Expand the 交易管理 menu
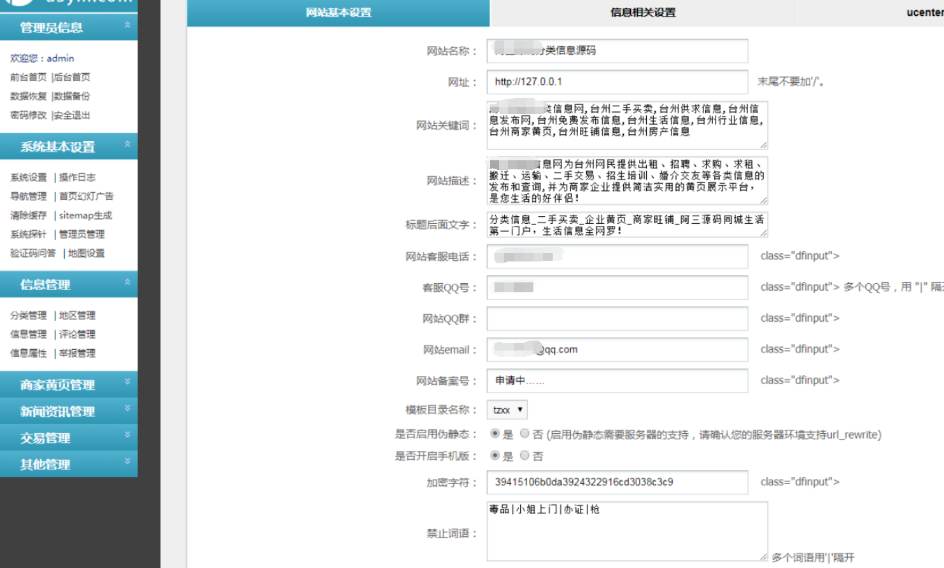The image size is (944, 568). (69, 438)
